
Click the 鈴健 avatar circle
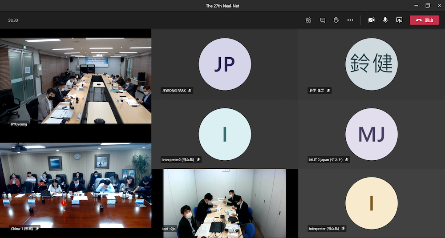(x=372, y=64)
